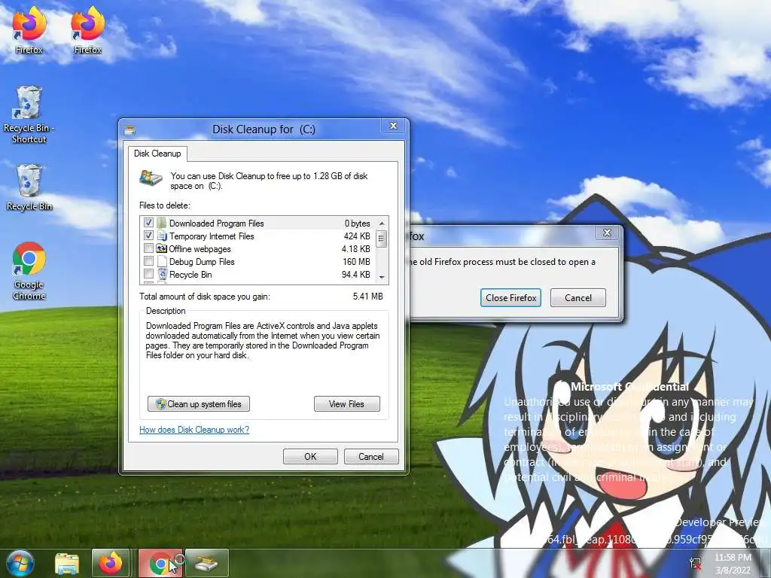The width and height of the screenshot is (771, 578).
Task: Open File Explorer from the taskbar
Action: [x=67, y=564]
